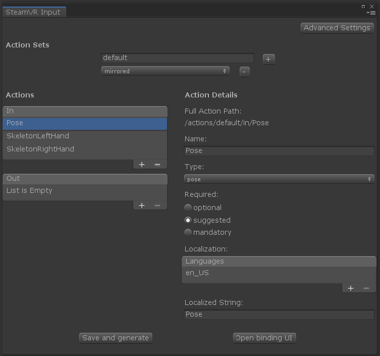The image size is (380, 356).
Task: Select the SkeletonLeftHand action
Action: [85, 136]
